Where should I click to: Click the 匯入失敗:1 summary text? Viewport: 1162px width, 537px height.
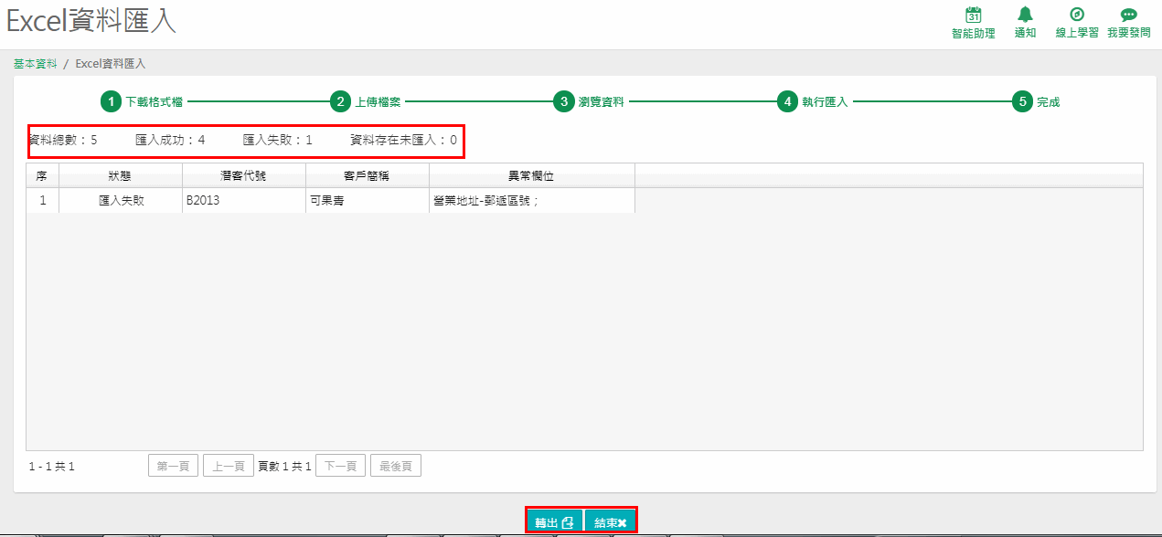click(x=278, y=140)
